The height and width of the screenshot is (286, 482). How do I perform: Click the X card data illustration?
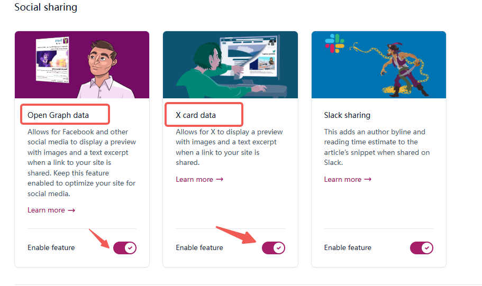pyautogui.click(x=230, y=64)
